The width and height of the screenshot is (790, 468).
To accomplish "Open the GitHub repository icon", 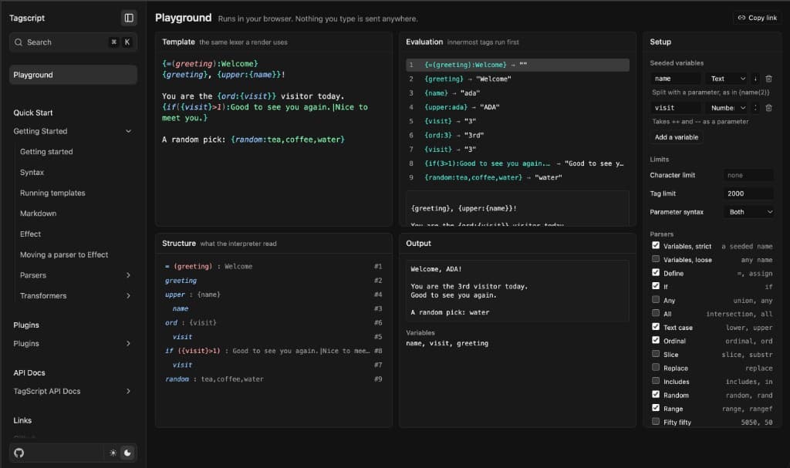I will click(19, 453).
